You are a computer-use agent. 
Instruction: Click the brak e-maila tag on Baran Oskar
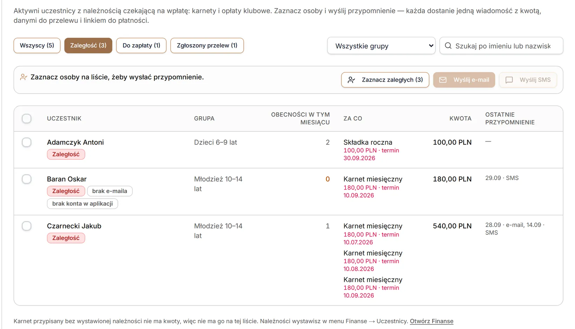point(110,191)
